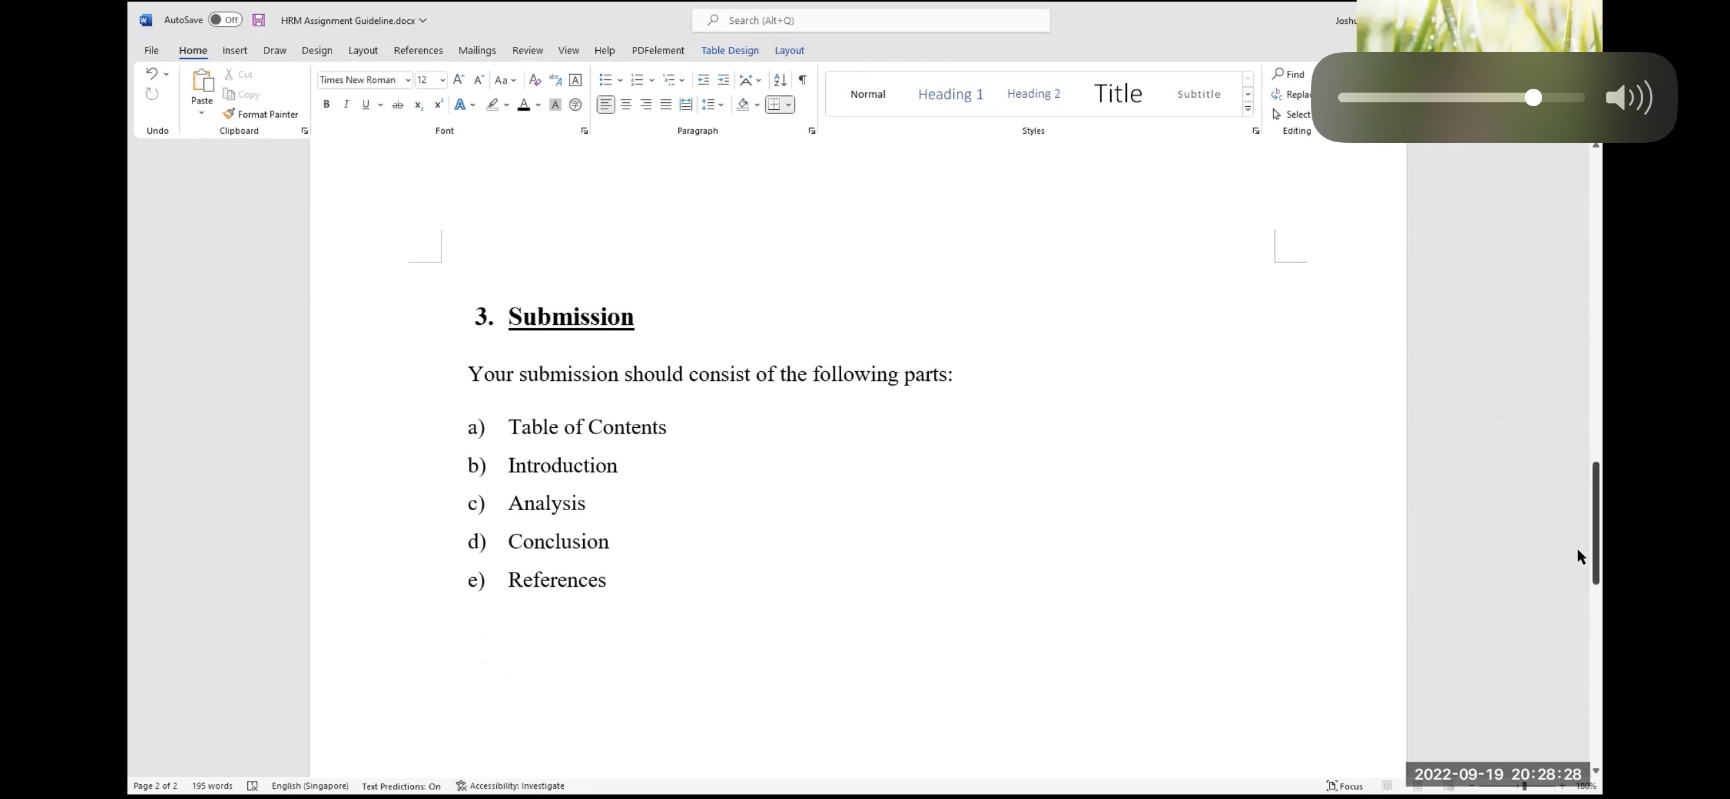Click the Find button
The width and height of the screenshot is (1730, 799).
tap(1288, 74)
